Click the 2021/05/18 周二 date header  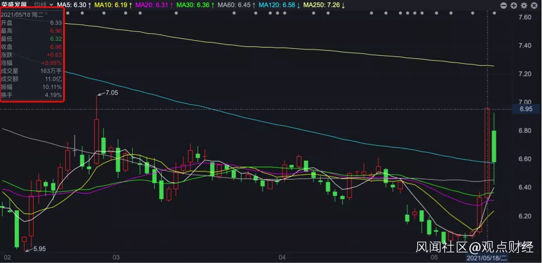point(22,15)
